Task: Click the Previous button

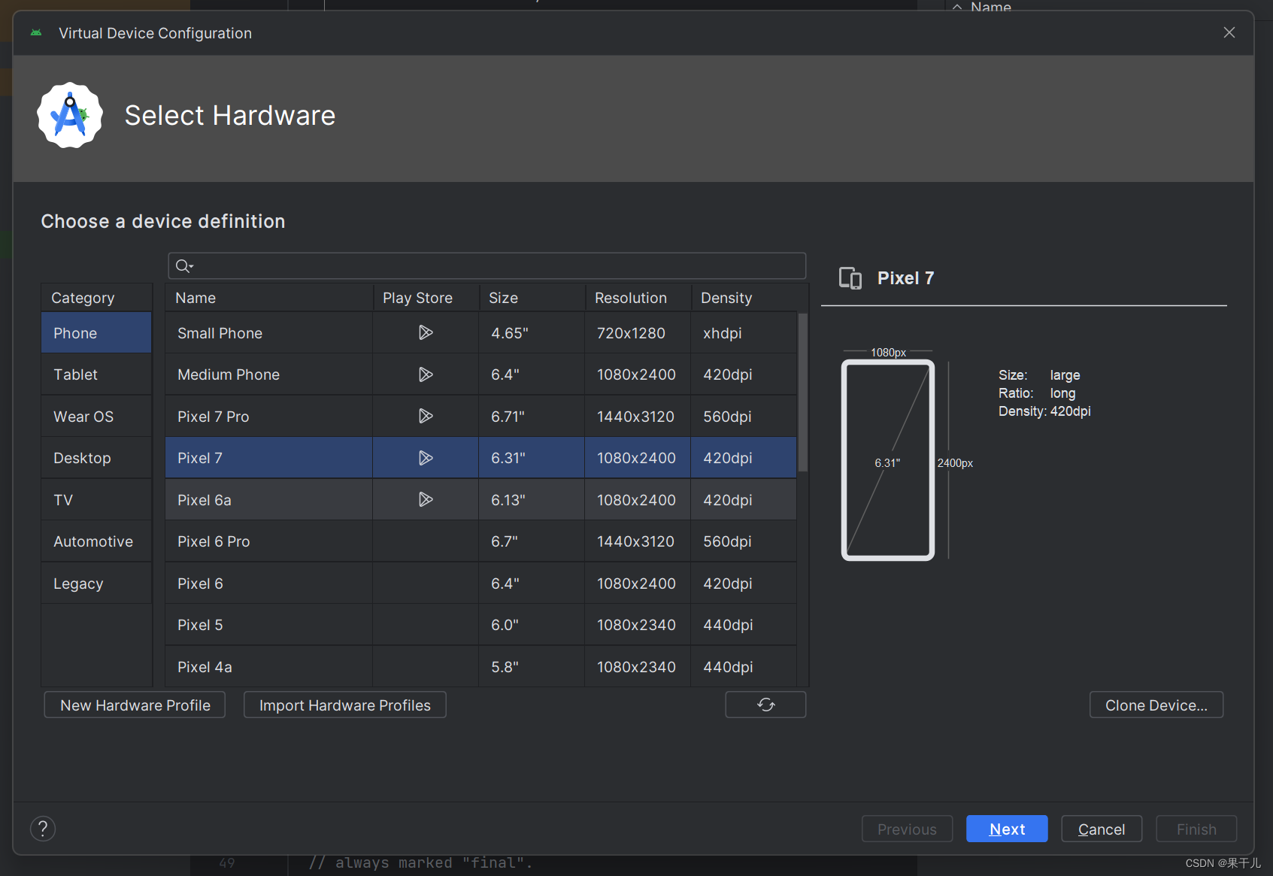Action: (907, 829)
